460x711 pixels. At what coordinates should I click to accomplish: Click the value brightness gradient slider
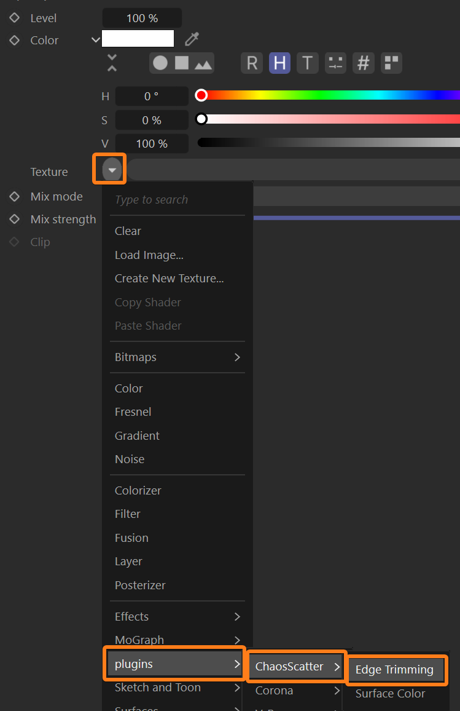click(329, 143)
